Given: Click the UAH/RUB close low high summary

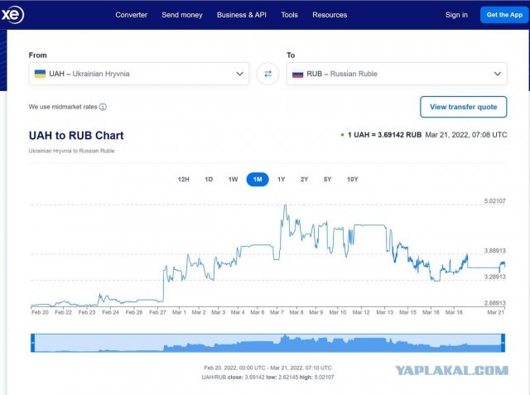Looking at the screenshot, I should pos(267,377).
